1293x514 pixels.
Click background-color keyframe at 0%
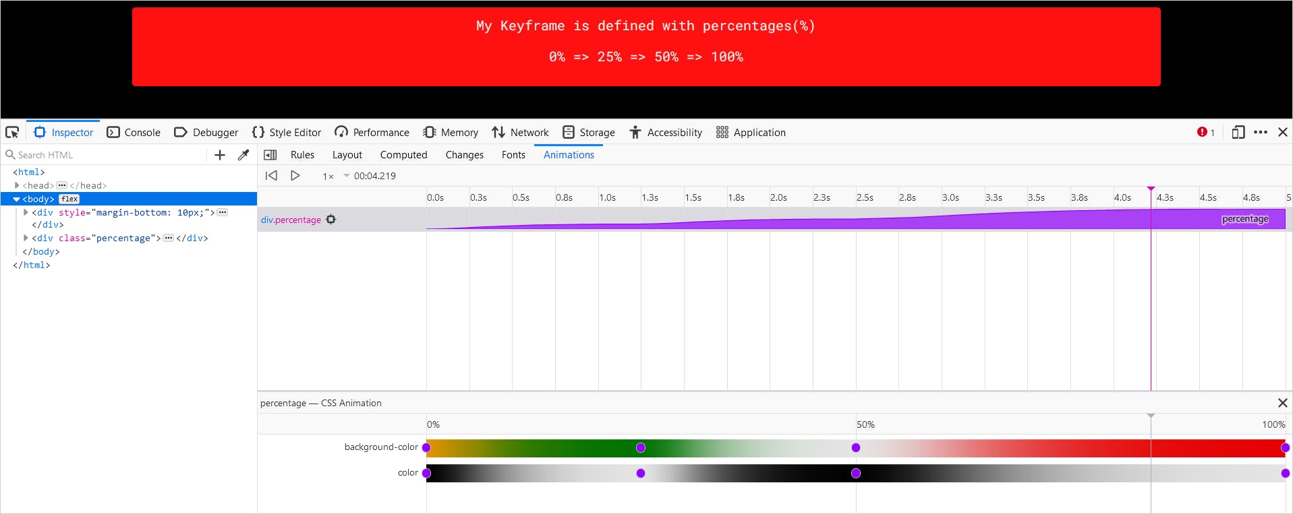pyautogui.click(x=426, y=447)
